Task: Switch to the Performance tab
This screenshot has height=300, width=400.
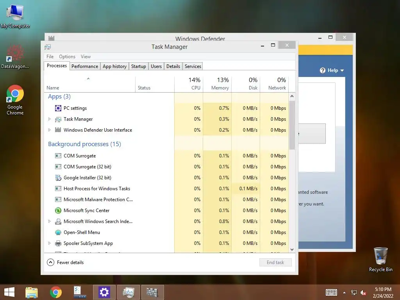Action: click(x=85, y=66)
